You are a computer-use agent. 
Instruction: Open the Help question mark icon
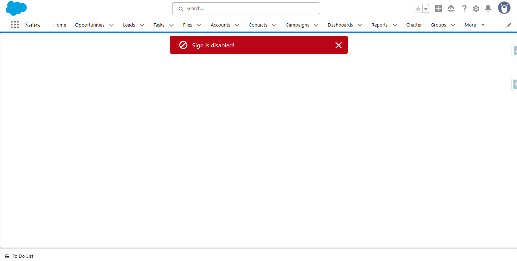click(464, 9)
